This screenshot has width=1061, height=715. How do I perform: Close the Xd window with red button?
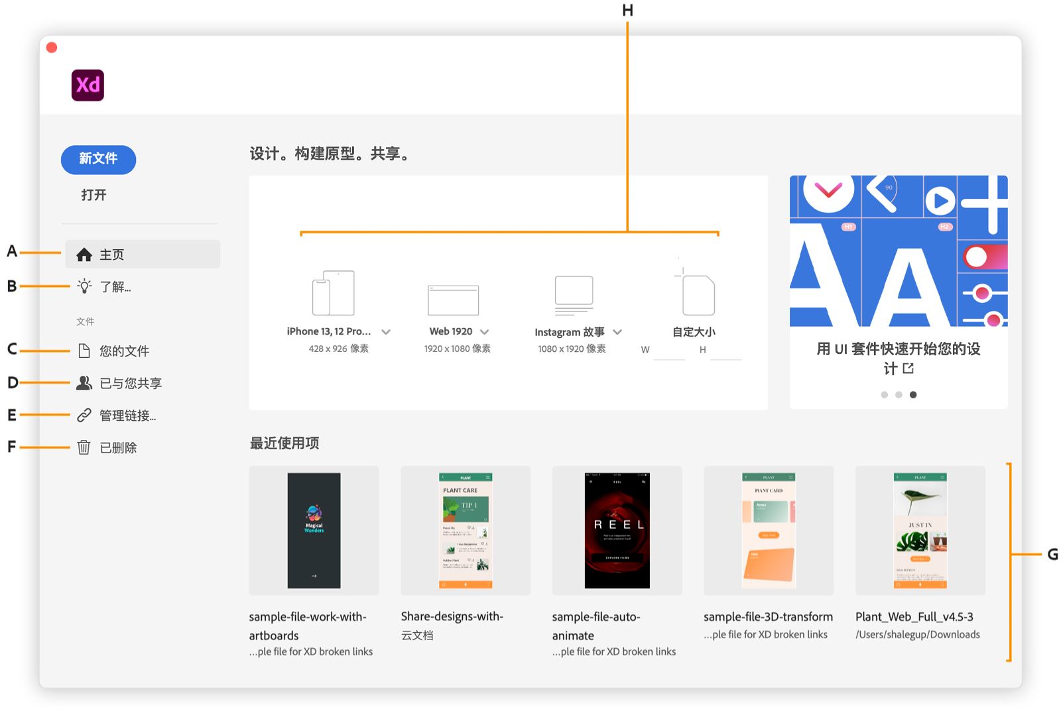pos(52,48)
